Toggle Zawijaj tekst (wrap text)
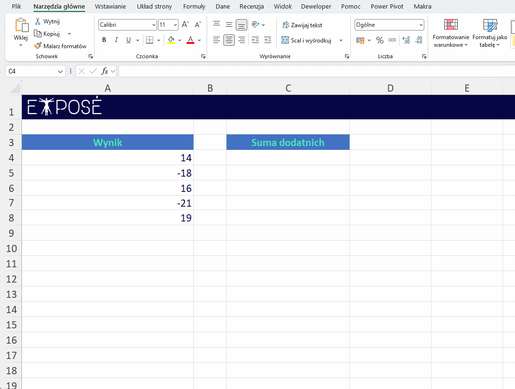Screen dimensions: 515x389 tap(302, 25)
